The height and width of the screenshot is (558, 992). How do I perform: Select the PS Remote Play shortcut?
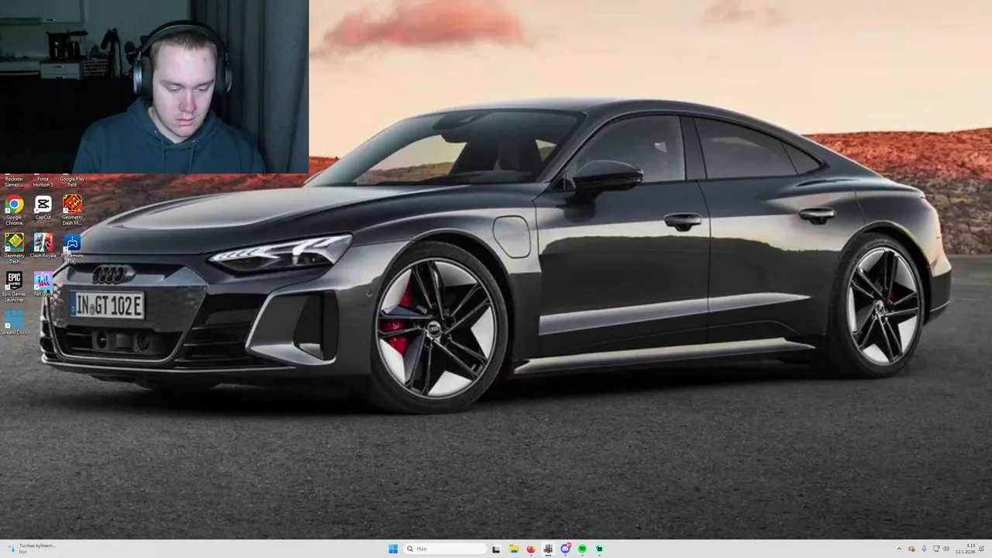coord(72,246)
